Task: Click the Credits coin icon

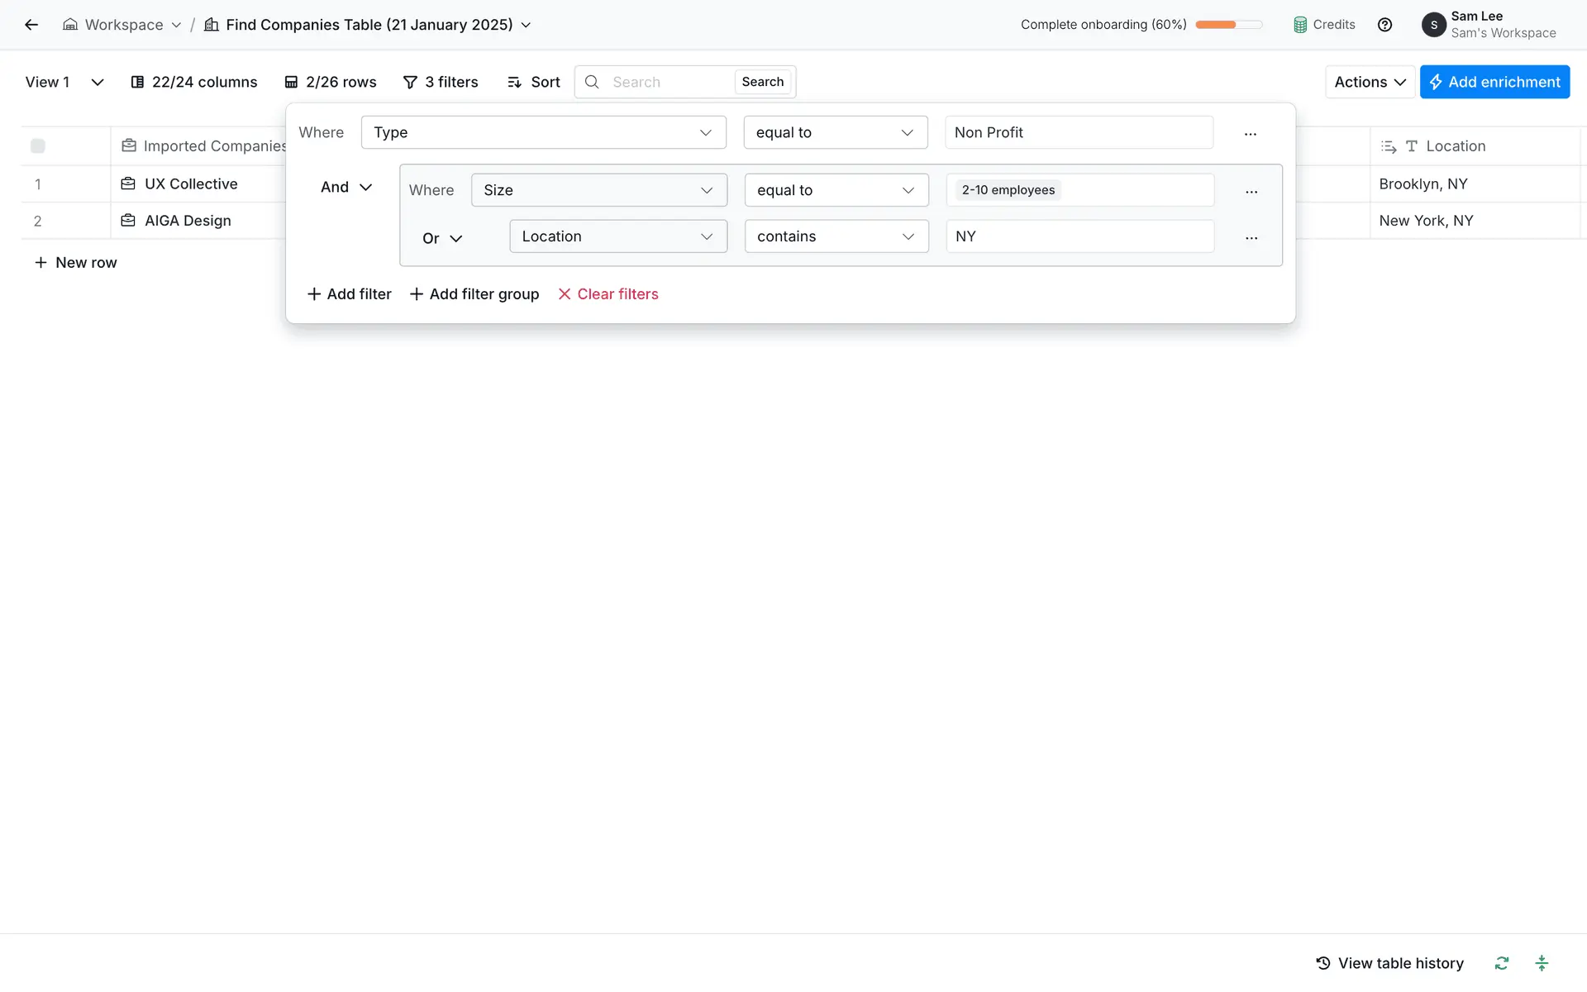Action: [1300, 25]
